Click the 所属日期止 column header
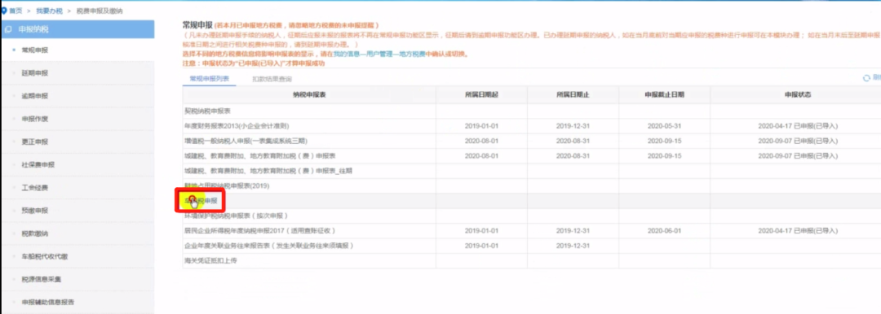The image size is (881, 314). (x=573, y=95)
